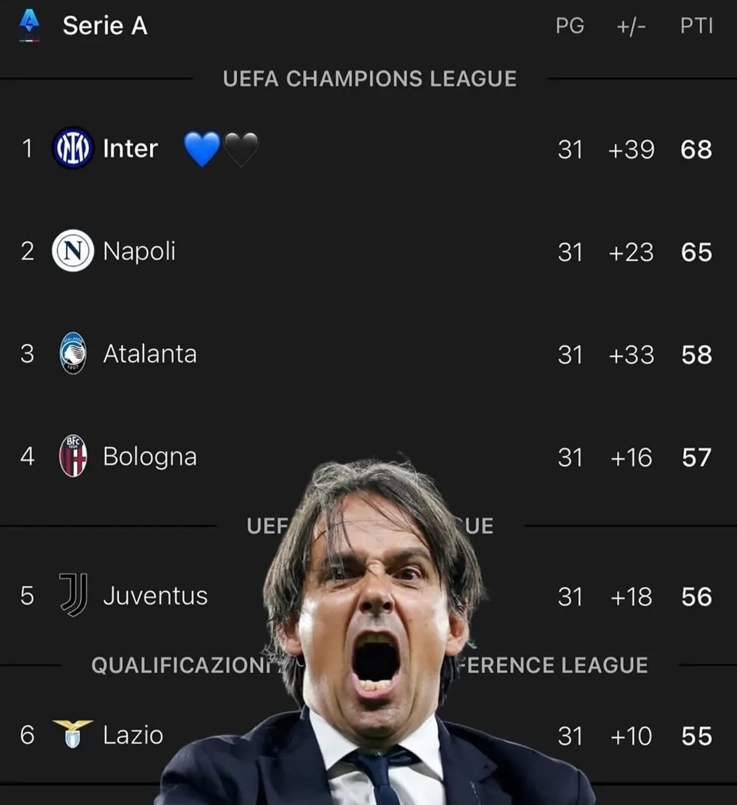The height and width of the screenshot is (805, 737).
Task: Tap the Bologna club crest
Action: [73, 456]
